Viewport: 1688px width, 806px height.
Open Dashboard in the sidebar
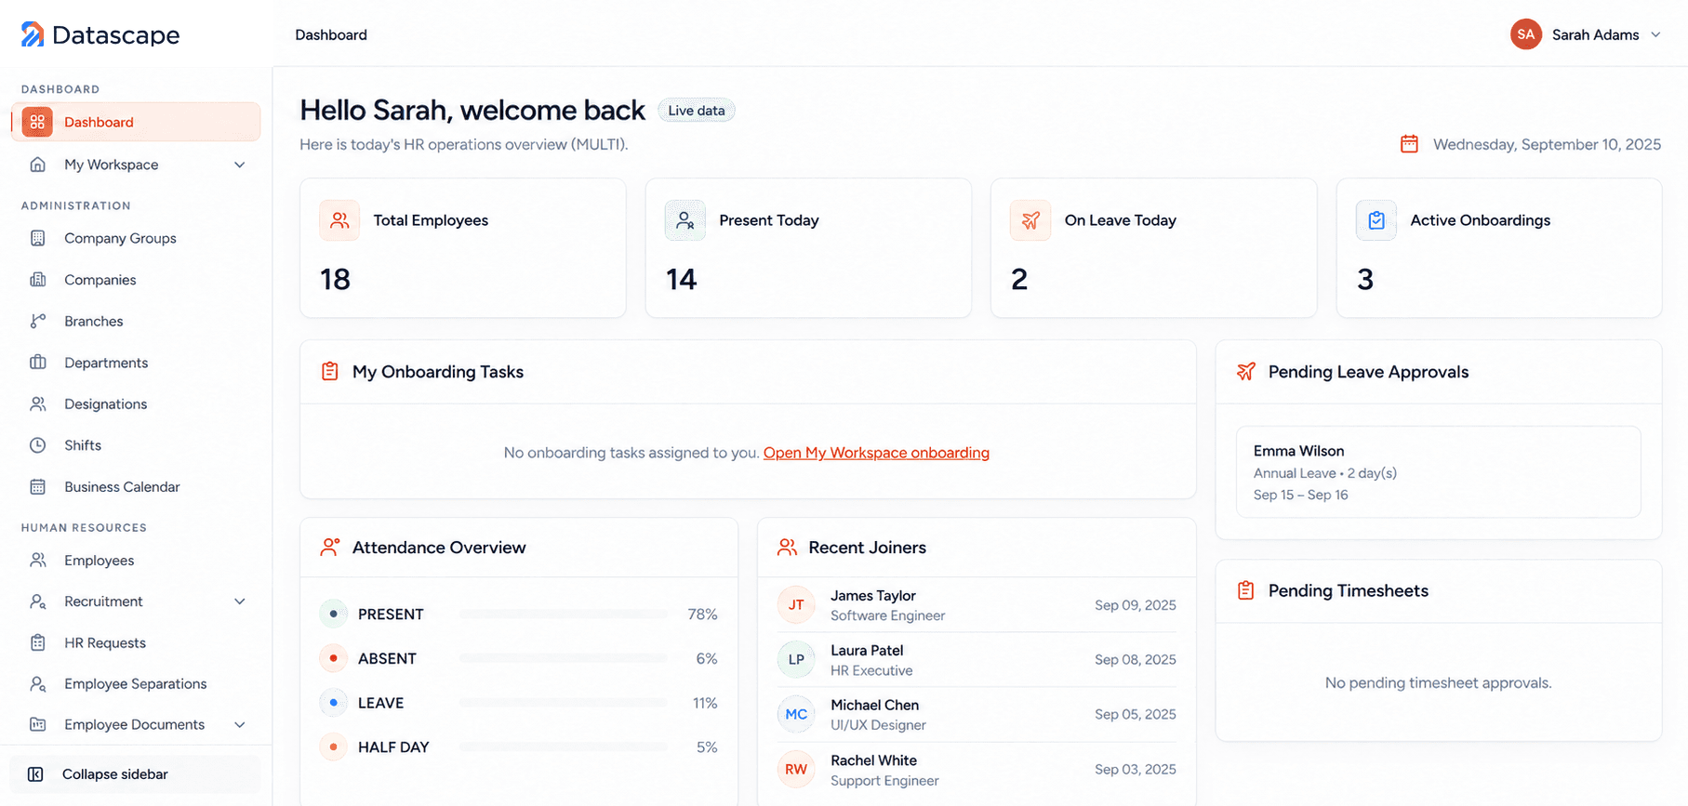[136, 122]
